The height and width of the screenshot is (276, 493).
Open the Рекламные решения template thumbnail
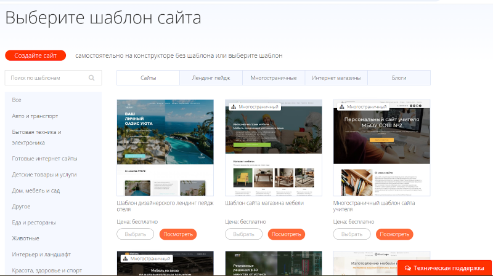pos(274,264)
